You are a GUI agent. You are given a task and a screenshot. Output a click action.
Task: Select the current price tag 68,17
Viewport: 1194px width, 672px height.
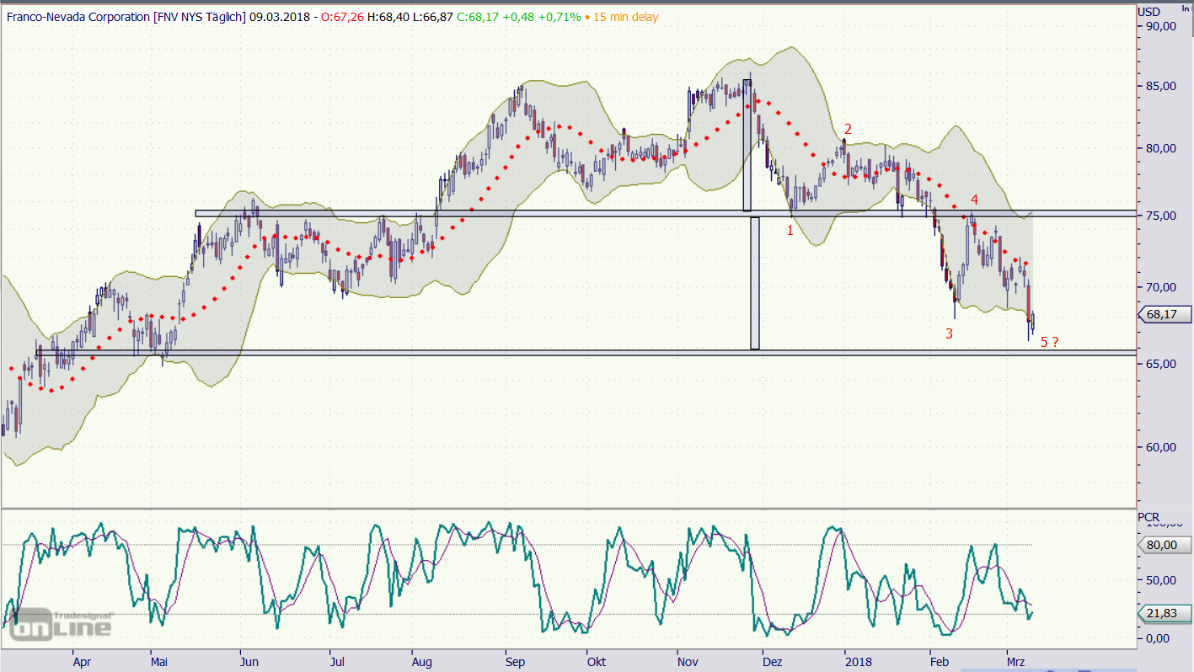point(1166,315)
